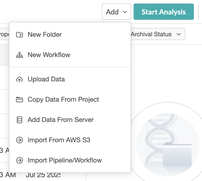Click the arrow icon beside Import Pipeline/Workflow
202x181 pixels.
click(19, 160)
